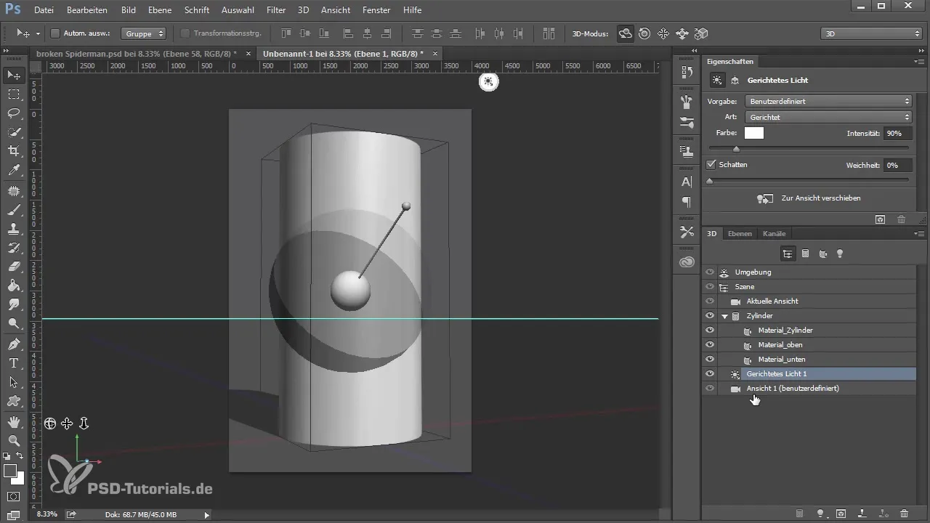Switch to the Kanäle tab
Viewport: 930px width, 523px height.
[x=774, y=234]
